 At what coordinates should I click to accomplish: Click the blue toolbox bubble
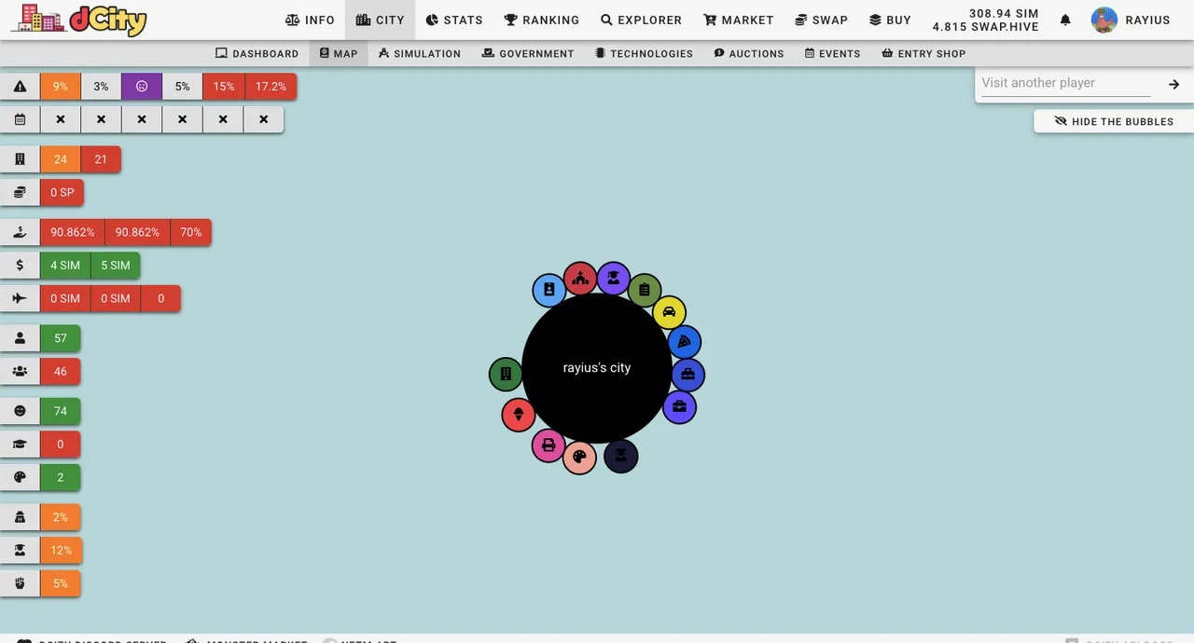tap(687, 375)
